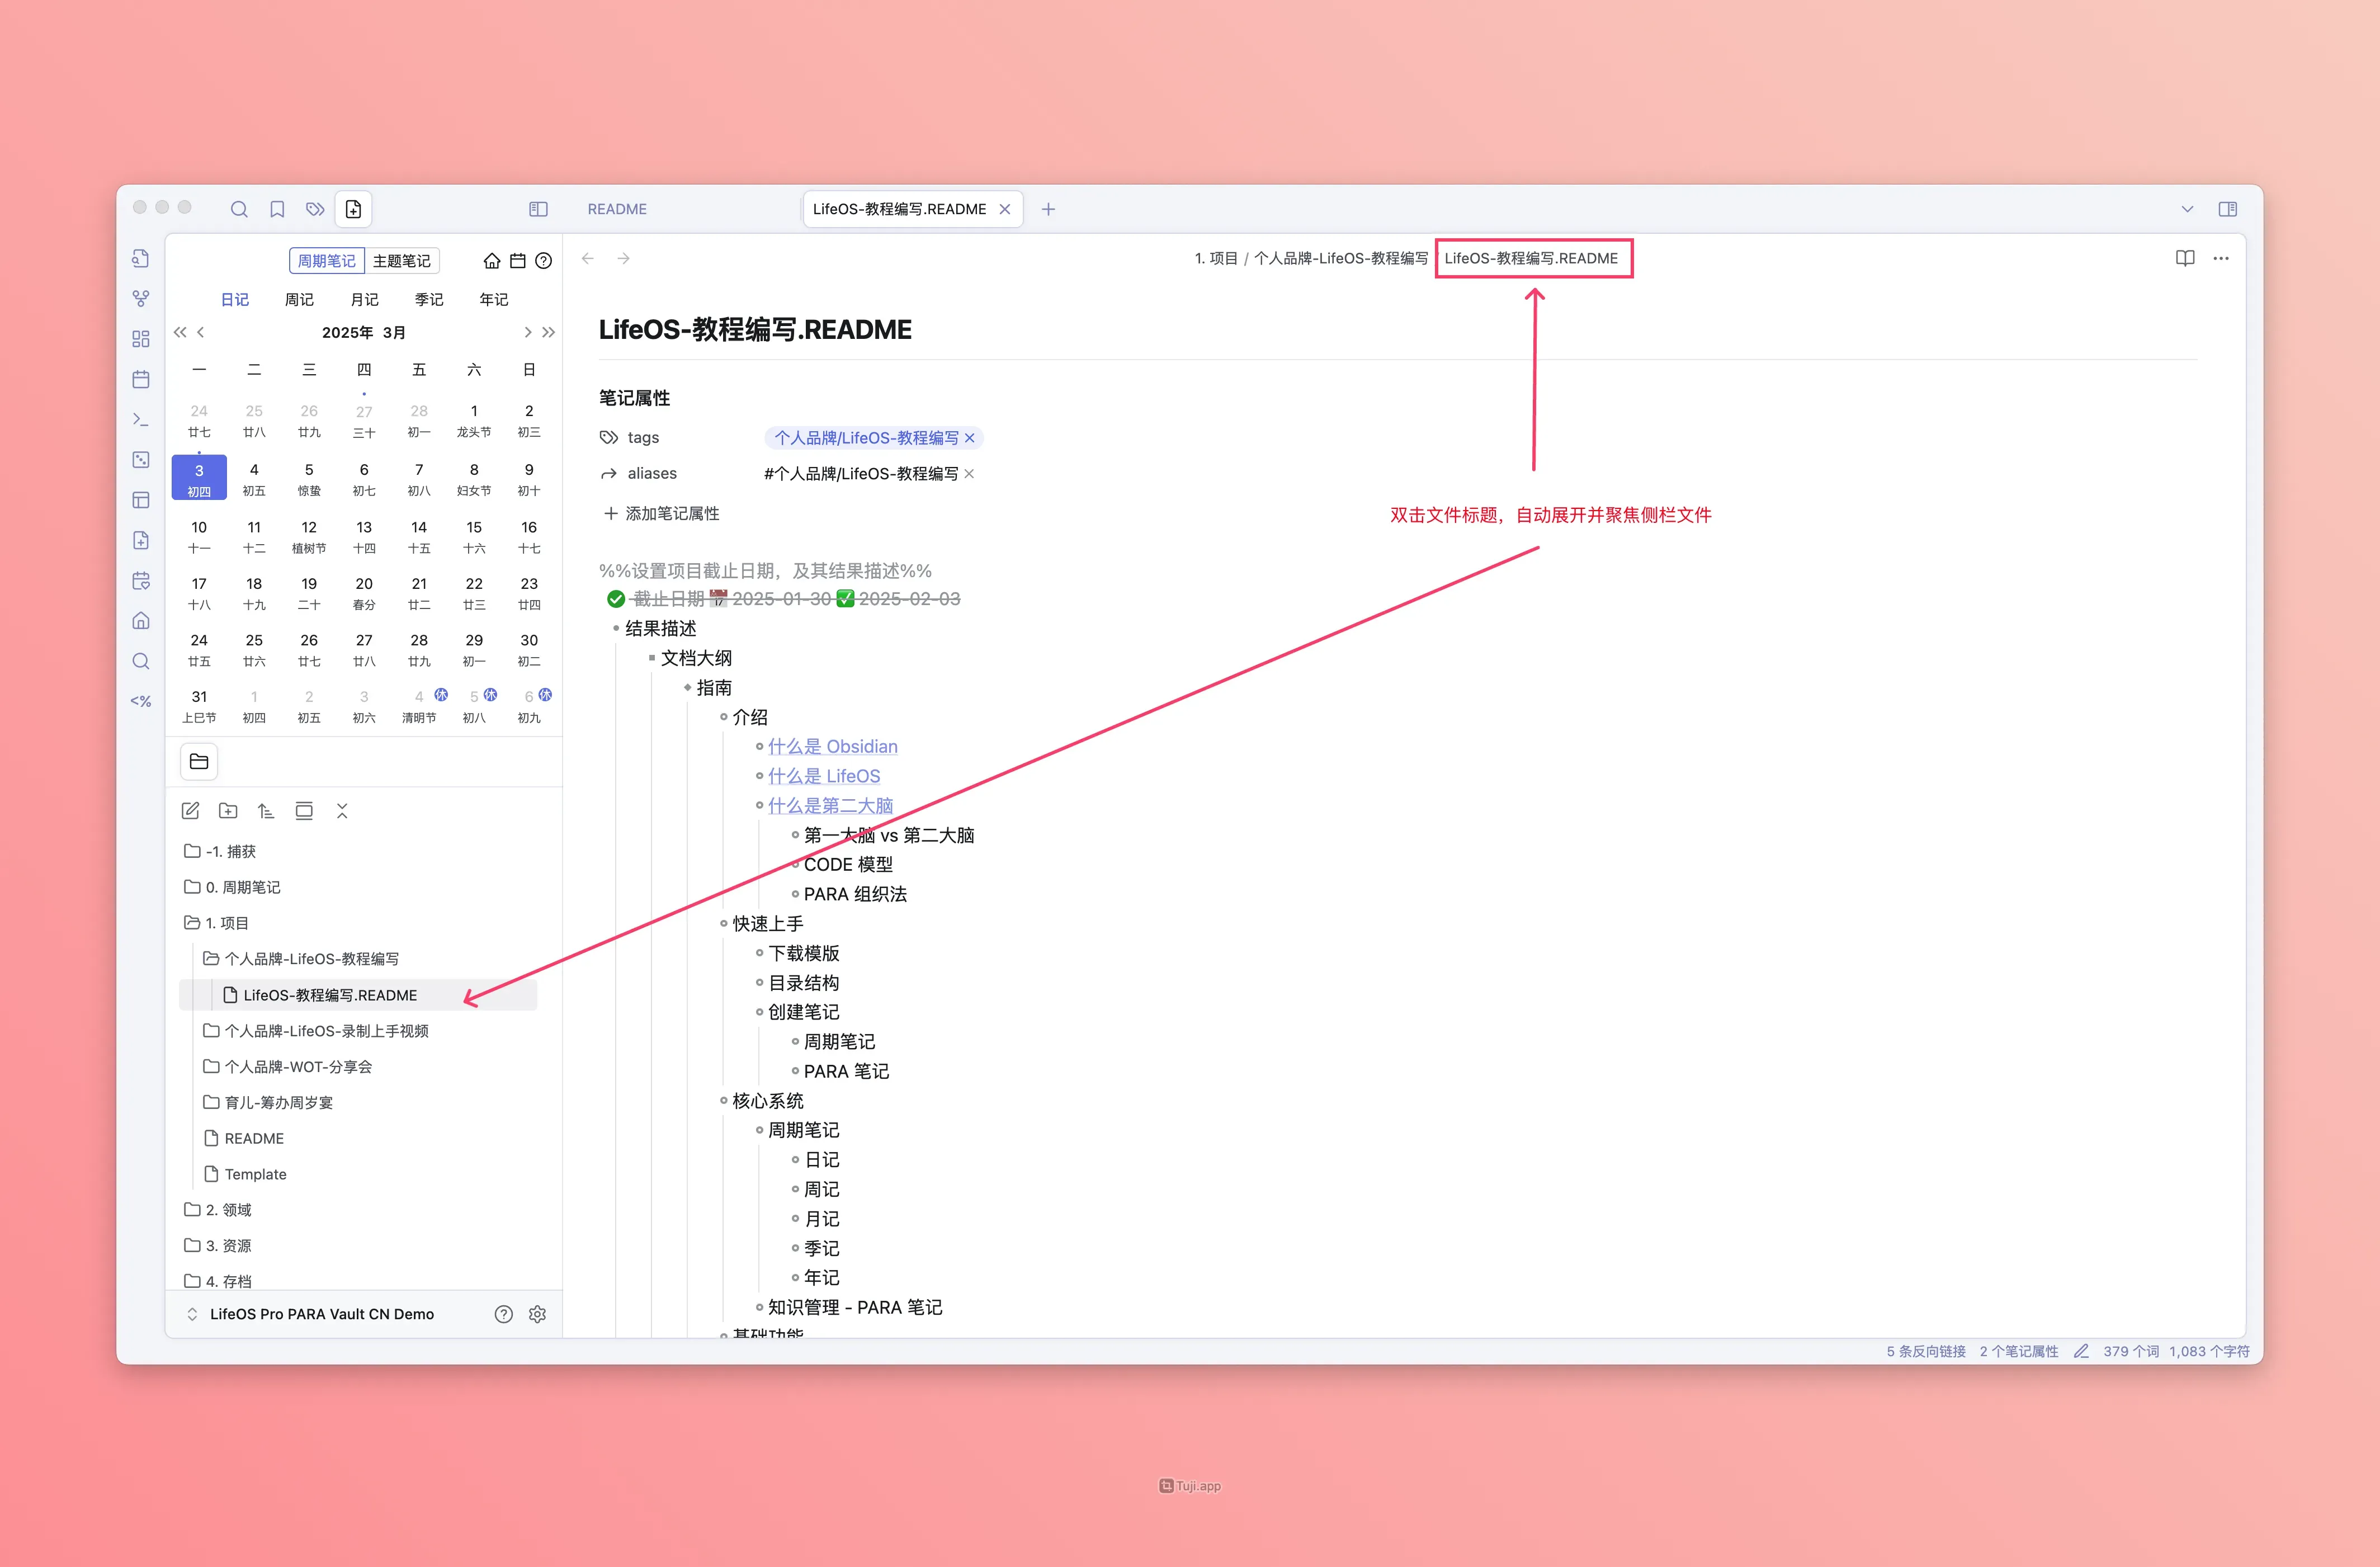Open the tags panel icon

point(315,209)
